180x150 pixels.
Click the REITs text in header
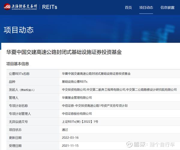point(50,7)
